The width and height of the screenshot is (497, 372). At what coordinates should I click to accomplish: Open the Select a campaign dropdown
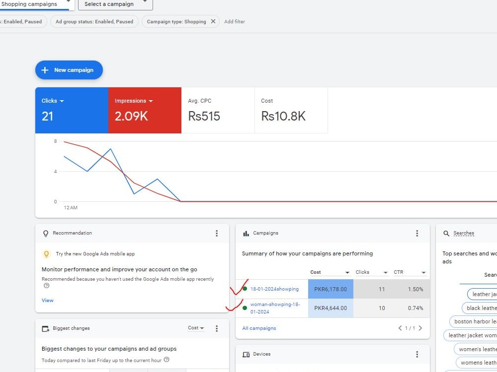click(115, 4)
